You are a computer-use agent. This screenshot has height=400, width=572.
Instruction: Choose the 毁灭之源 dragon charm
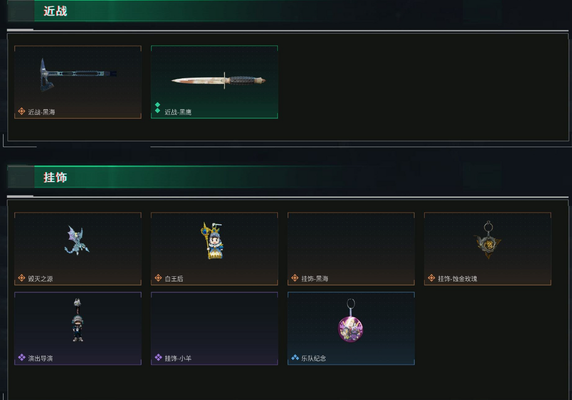(x=77, y=240)
